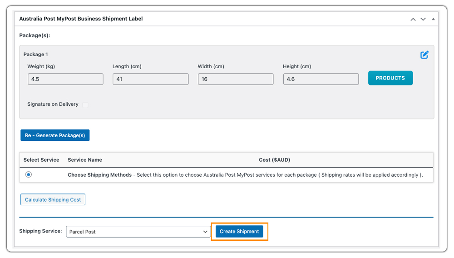The image size is (454, 258).
Task: Move the metabox down with the down arrow
Action: point(423,19)
